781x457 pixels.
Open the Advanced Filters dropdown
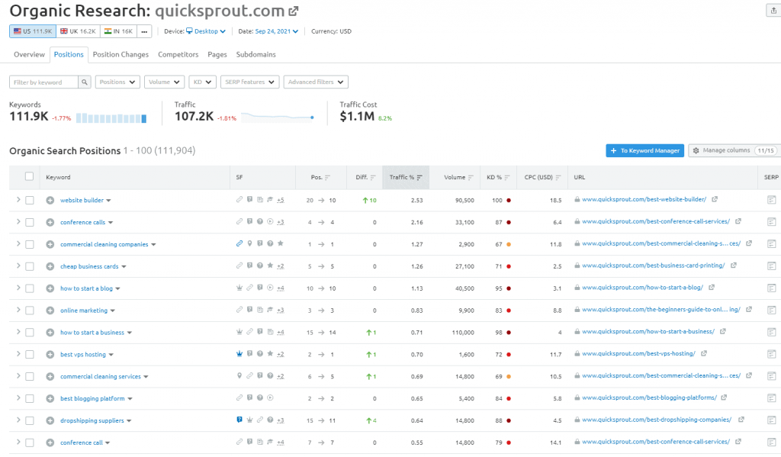click(x=316, y=82)
